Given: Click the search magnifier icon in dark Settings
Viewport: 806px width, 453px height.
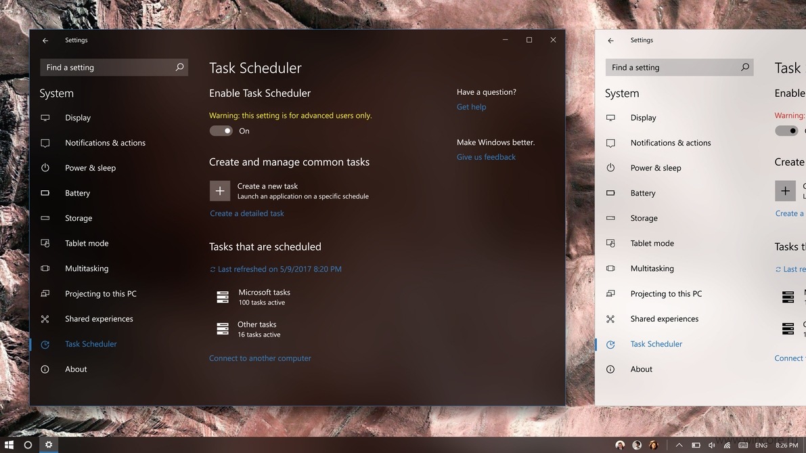Looking at the screenshot, I should [x=179, y=67].
